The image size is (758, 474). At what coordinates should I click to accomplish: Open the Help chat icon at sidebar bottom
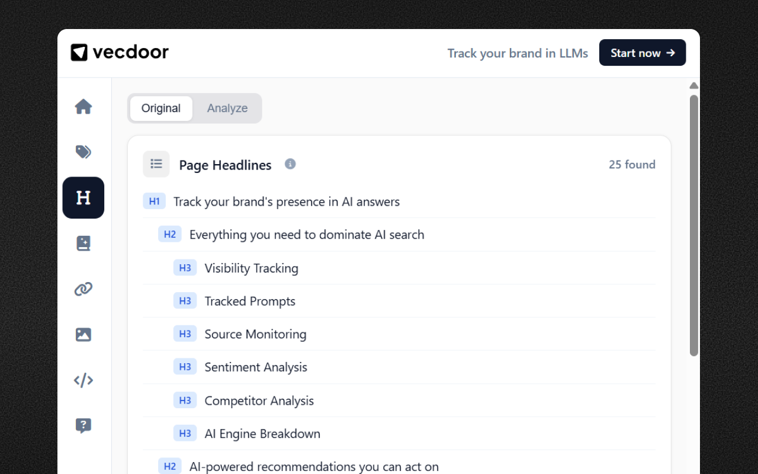tap(83, 425)
